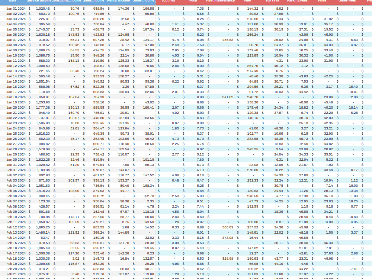372x279 pixels.
Task: Click the 1,651.54 value in Jan 15 row
Action: point(43,81)
